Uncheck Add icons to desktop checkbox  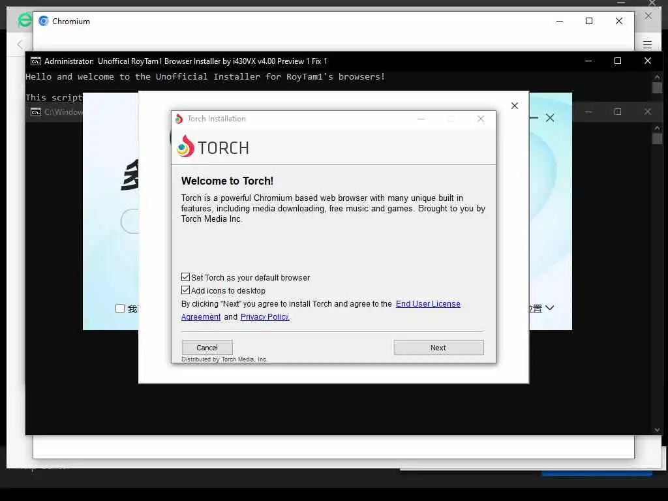(x=185, y=290)
